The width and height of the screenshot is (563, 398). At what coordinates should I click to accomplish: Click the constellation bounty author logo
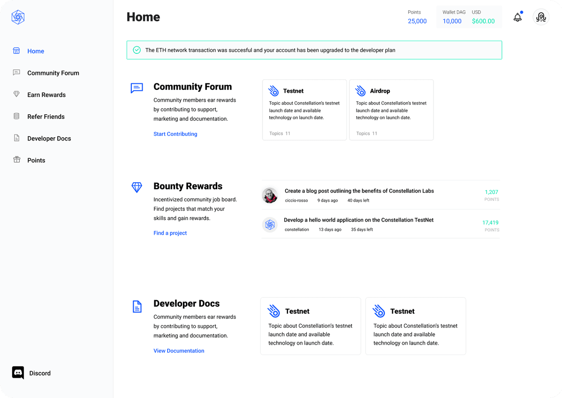pos(270,225)
